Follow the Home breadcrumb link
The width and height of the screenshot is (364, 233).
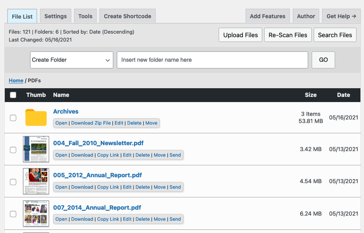[16, 80]
